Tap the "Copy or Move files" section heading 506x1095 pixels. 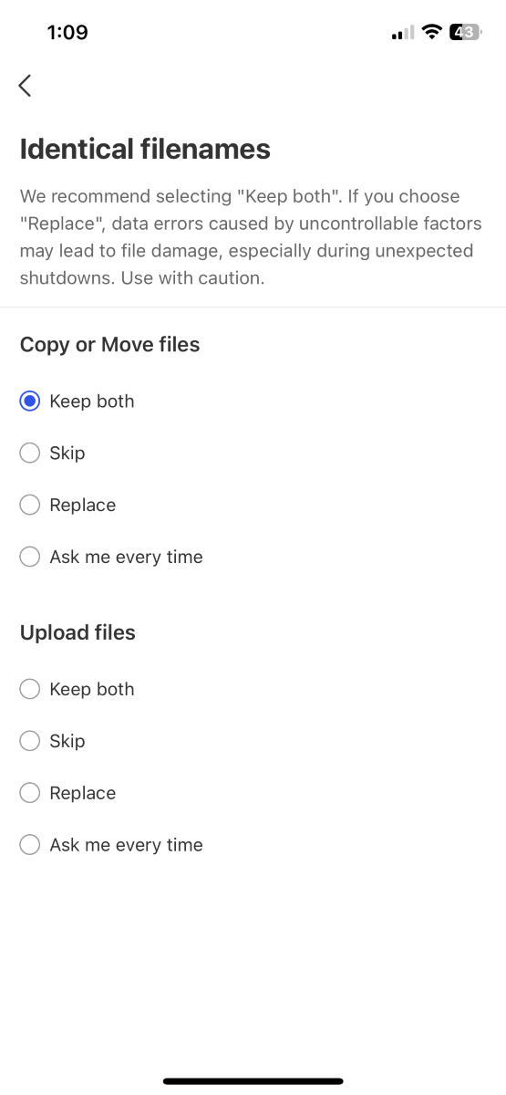109,345
